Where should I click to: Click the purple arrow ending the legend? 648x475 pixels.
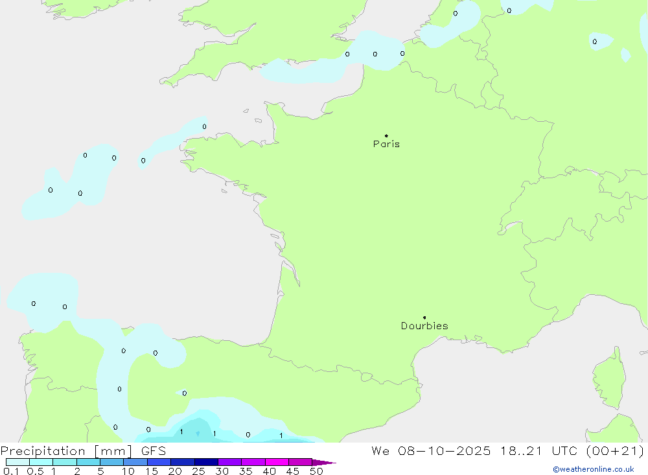click(x=324, y=463)
